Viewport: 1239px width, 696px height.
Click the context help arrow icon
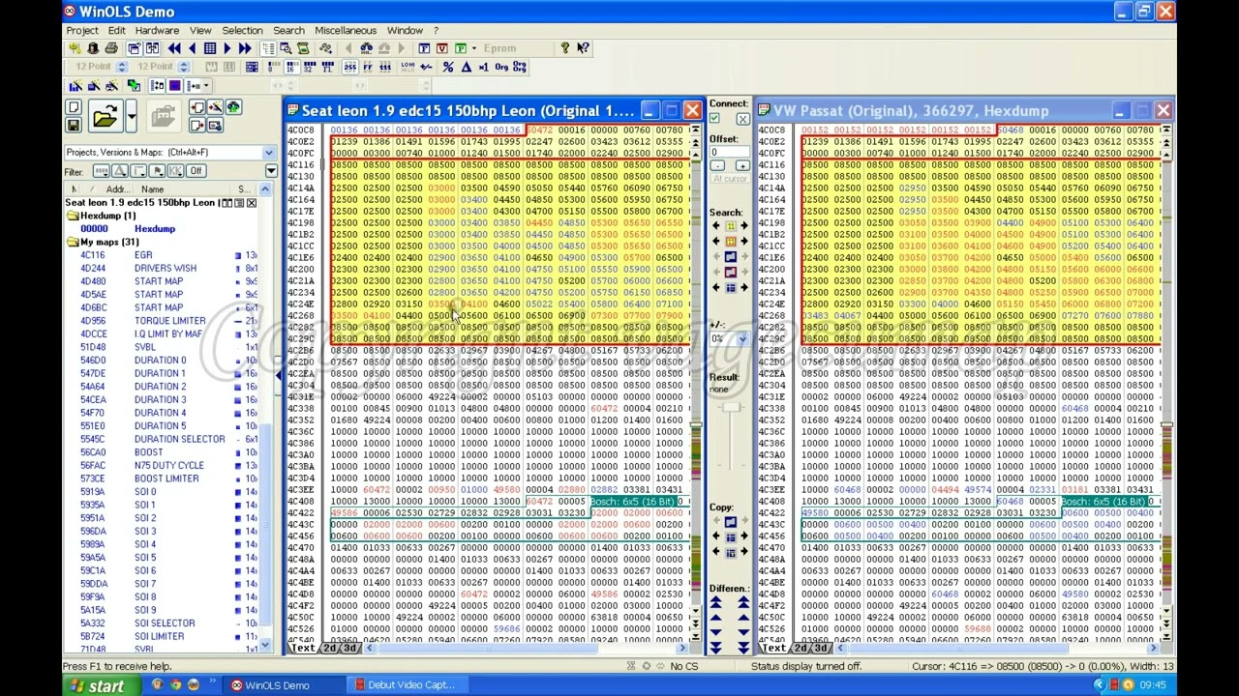(583, 48)
